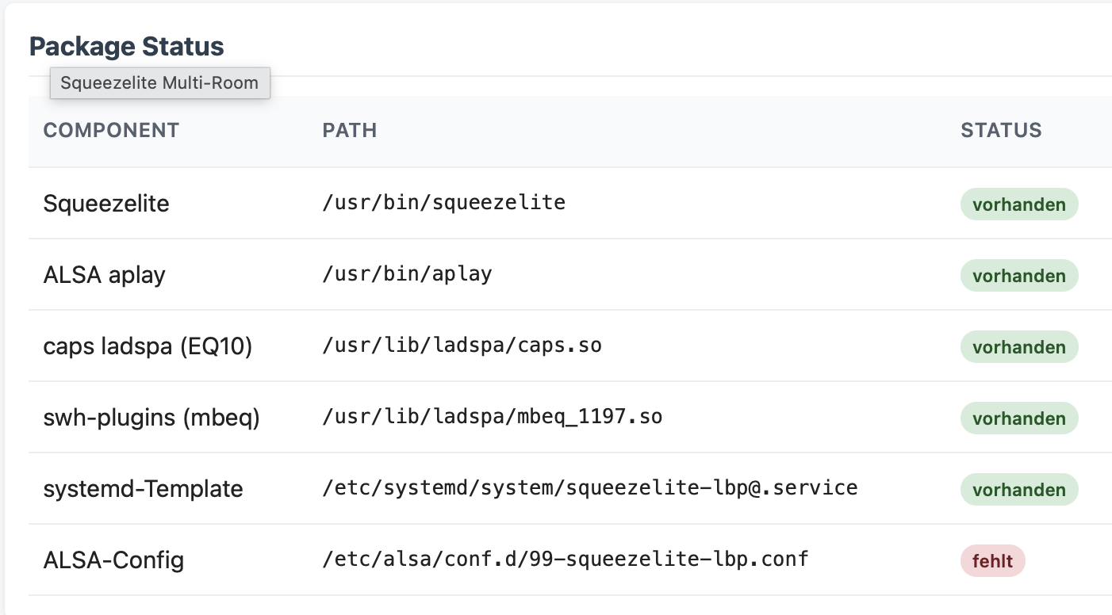This screenshot has width=1112, height=615.
Task: Click vorhanden badge for Squeezelite row
Action: point(1019,204)
